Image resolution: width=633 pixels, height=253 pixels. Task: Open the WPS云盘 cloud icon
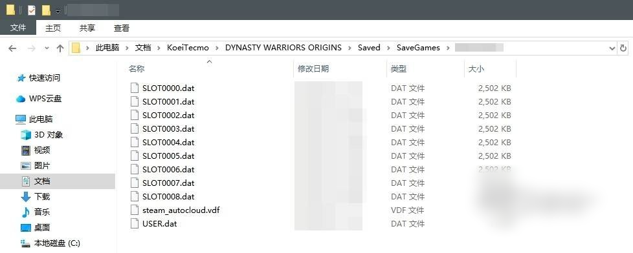21,99
